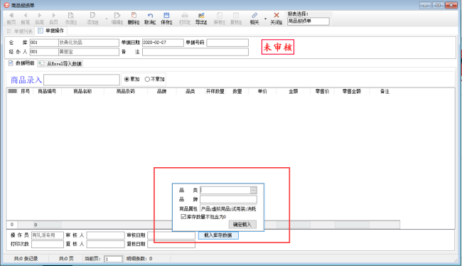Click the 报表选择 report selection field
The height and width of the screenshot is (266, 462).
308,21
